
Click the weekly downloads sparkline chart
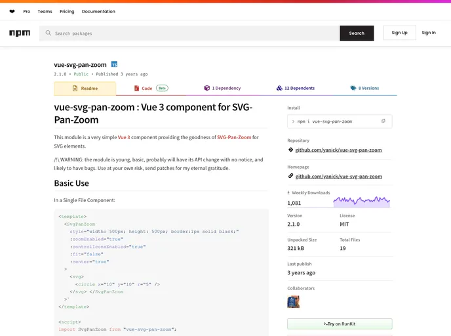point(362,201)
